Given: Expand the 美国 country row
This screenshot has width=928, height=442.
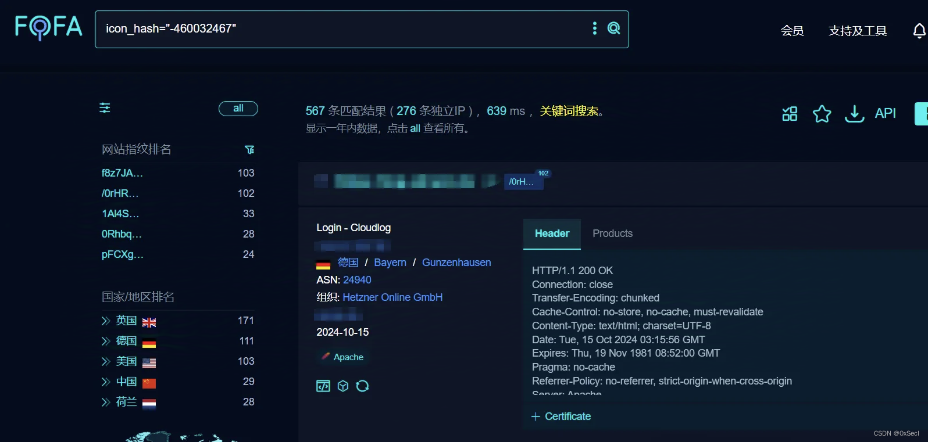Looking at the screenshot, I should click(106, 361).
